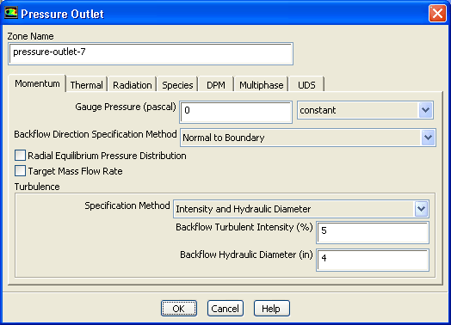The height and width of the screenshot is (325, 451).
Task: Open the Radiation tab
Action: [133, 85]
